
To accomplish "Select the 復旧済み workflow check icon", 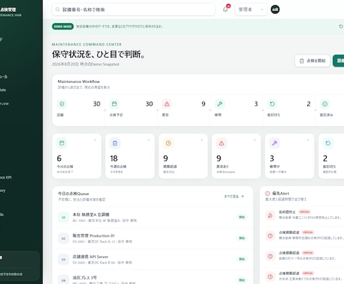I will (x=325, y=104).
